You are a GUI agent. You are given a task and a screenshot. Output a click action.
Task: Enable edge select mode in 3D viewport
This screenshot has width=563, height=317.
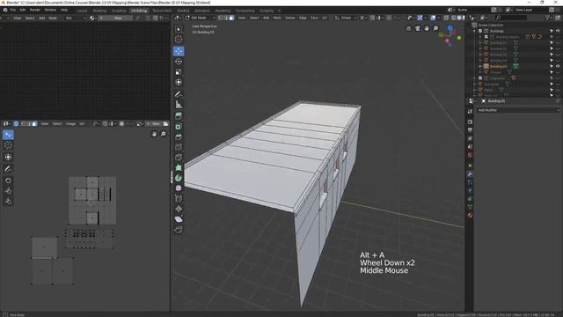point(226,18)
